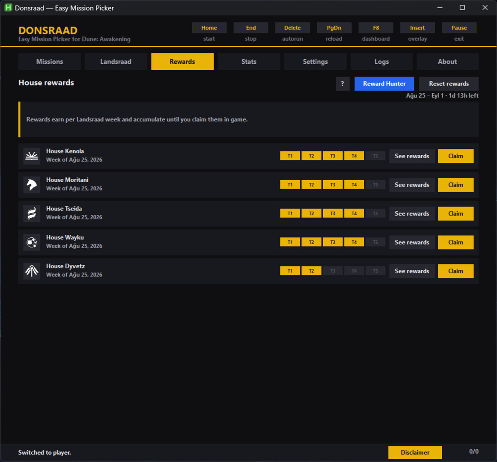
Task: Click the 'Switched to player.' status message
Action: coord(45,453)
